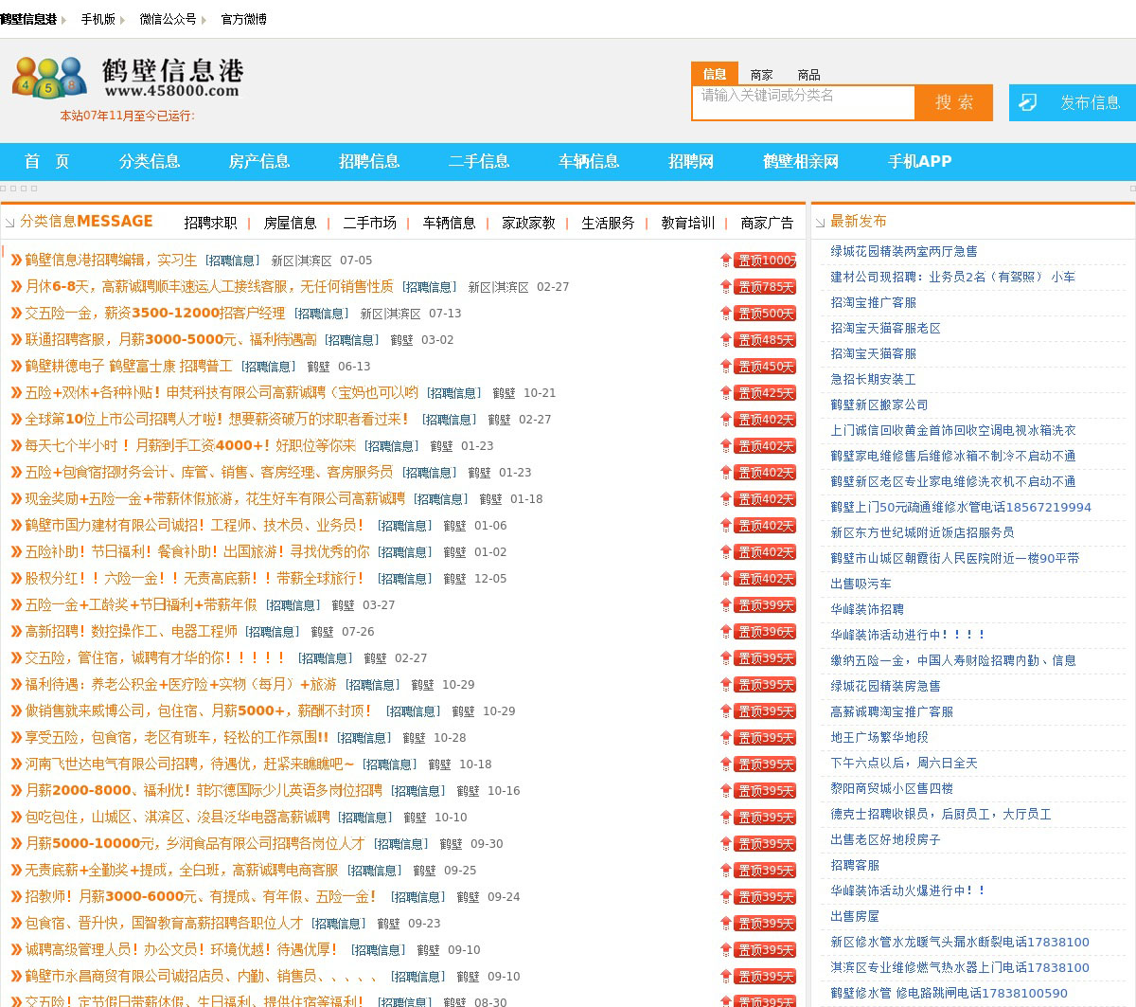
Task: Switch to the 商品 search tab
Action: pyautogui.click(x=808, y=75)
